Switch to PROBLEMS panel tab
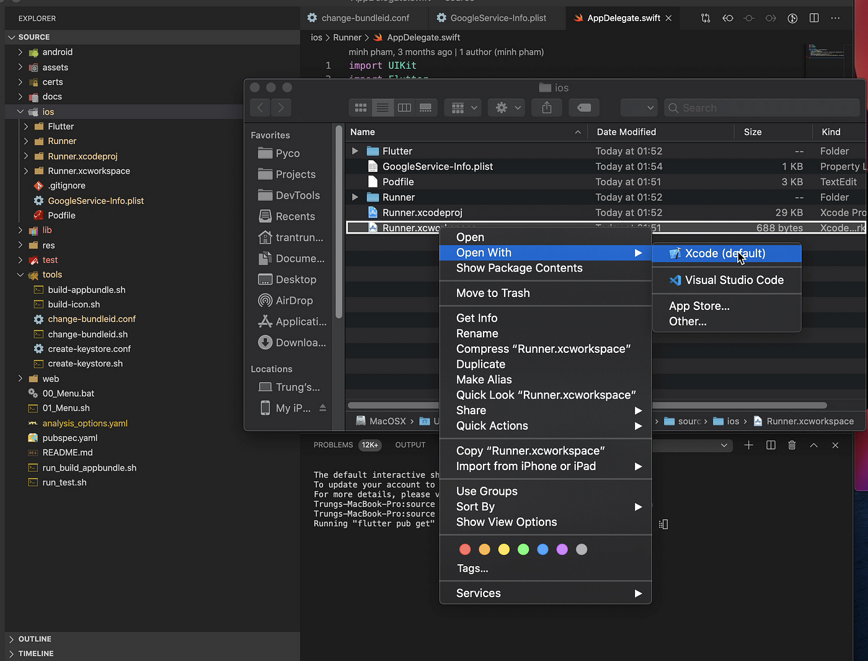Screen dimensions: 868x661 point(333,445)
